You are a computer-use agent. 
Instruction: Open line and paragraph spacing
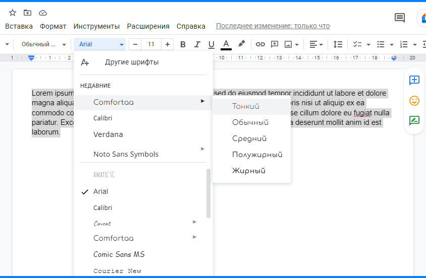[x=338, y=44]
